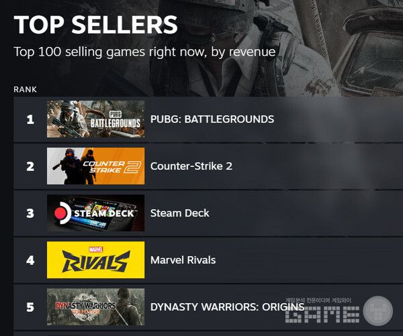The height and width of the screenshot is (336, 403).
Task: Click the RANK column header
Action: point(26,90)
